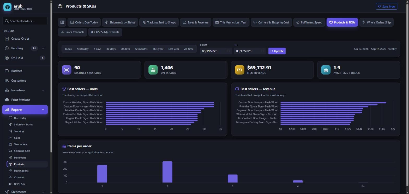The width and height of the screenshot is (409, 194).
Task: Click Create Order in the sidebar
Action: click(25, 39)
